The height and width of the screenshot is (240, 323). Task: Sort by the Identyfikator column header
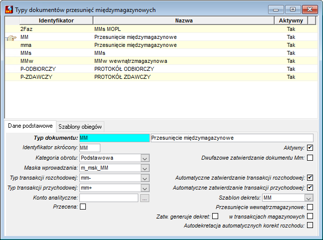[56, 20]
